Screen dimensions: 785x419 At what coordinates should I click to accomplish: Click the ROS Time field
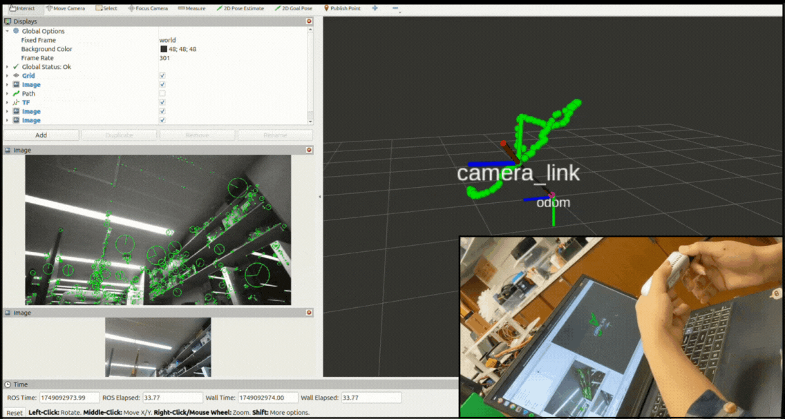70,398
